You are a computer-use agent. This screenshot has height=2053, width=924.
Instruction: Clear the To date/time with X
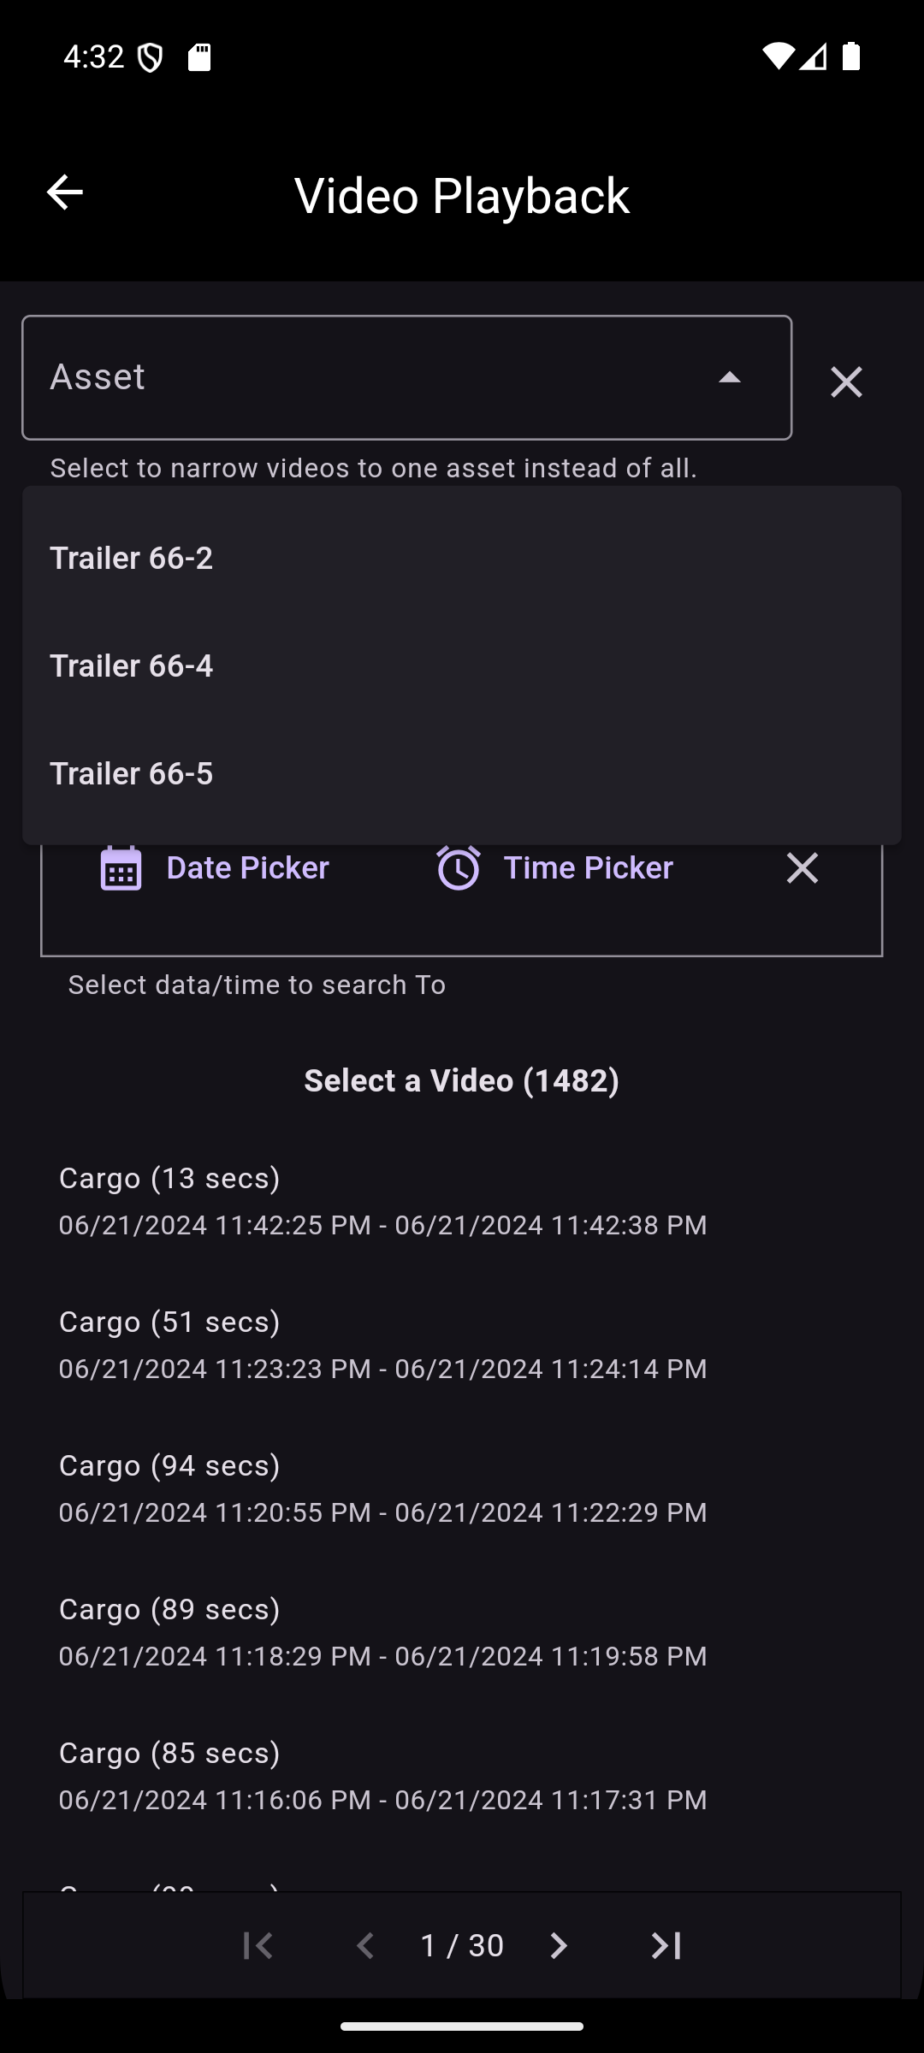(x=802, y=867)
